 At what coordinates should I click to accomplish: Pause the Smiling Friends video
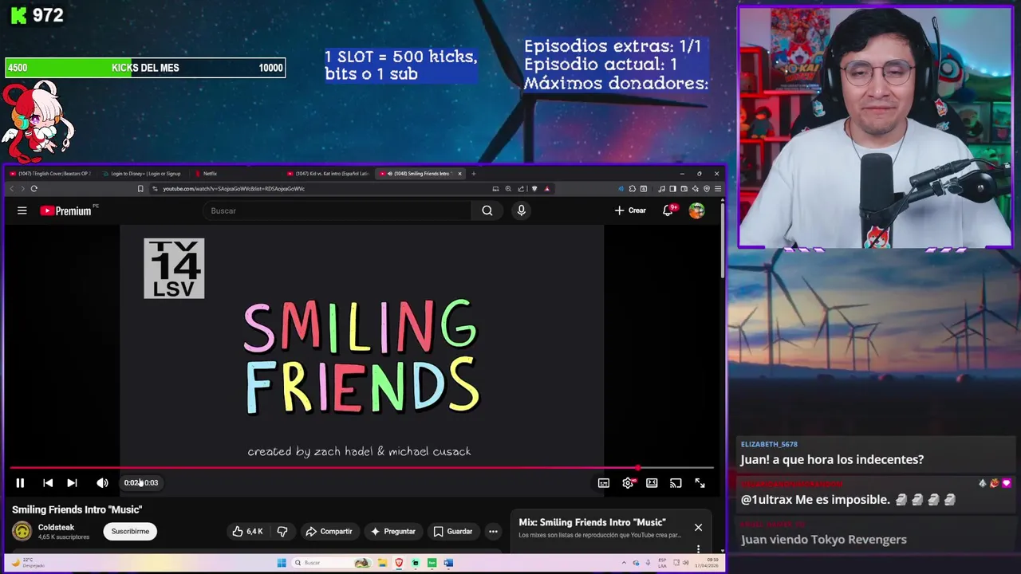20,482
